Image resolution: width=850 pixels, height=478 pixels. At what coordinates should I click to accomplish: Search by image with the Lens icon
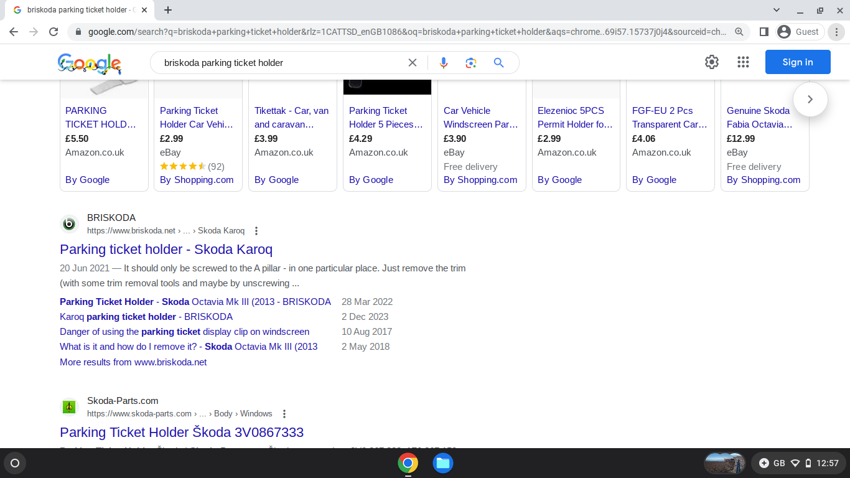pyautogui.click(x=471, y=62)
